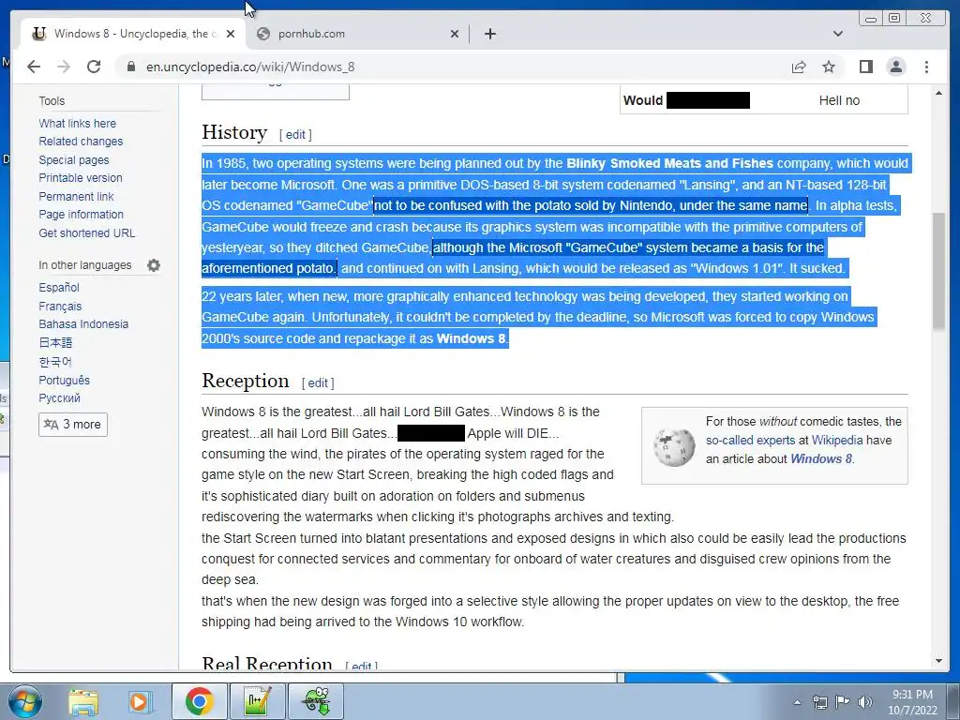Open What links here
960x720 pixels.
point(77,123)
